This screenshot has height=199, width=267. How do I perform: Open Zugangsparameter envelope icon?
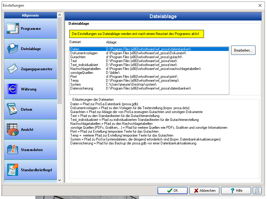[13, 69]
